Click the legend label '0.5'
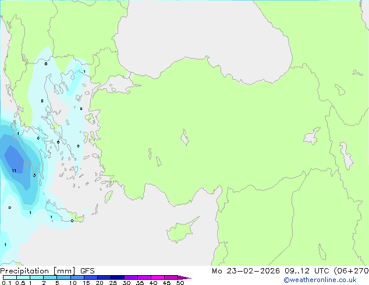This screenshot has height=285, width=369. pos(20,283)
